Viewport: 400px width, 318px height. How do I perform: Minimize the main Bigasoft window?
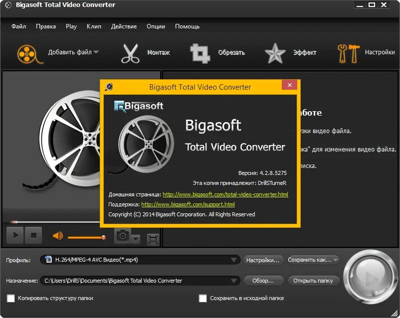360,5
